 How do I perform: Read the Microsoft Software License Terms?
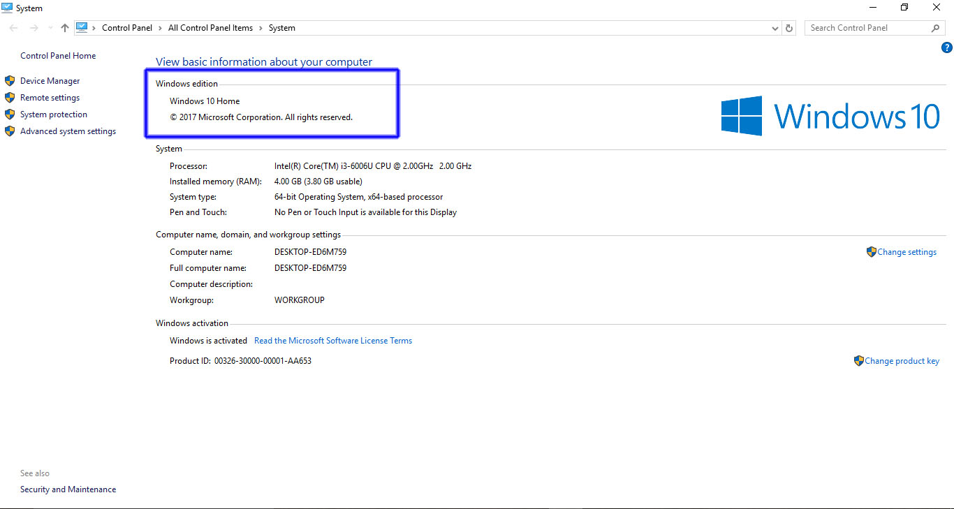click(x=333, y=341)
